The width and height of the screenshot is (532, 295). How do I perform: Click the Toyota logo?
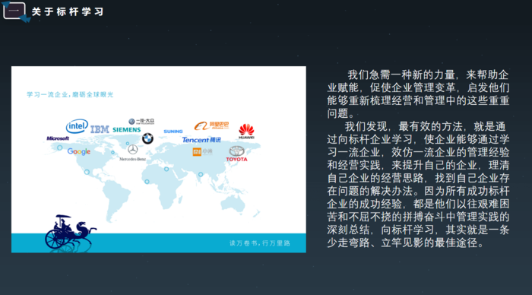237,154
